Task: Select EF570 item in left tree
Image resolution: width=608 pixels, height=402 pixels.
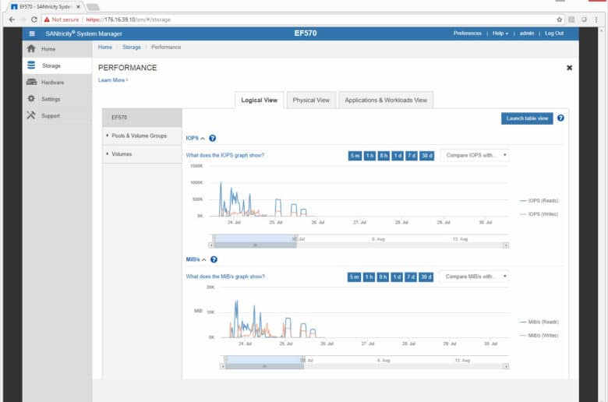Action: point(142,118)
